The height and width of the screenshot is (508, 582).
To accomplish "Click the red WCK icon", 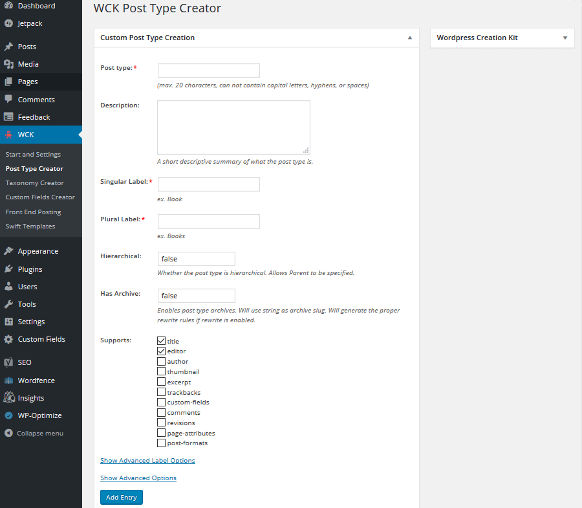I will pyautogui.click(x=8, y=135).
